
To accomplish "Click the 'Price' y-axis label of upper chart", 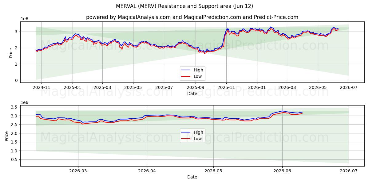I will click(x=11, y=52).
